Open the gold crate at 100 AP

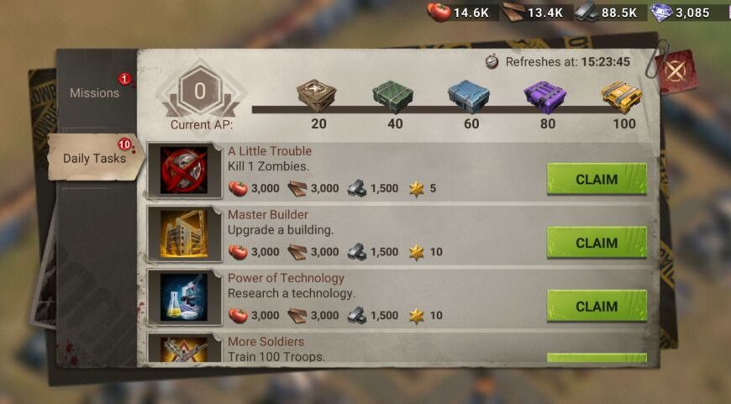622,97
